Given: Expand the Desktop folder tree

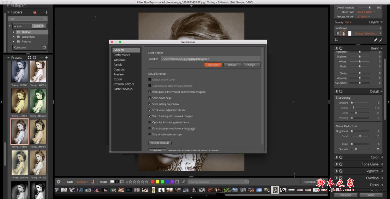Looking at the screenshot, I should pyautogui.click(x=14, y=32).
